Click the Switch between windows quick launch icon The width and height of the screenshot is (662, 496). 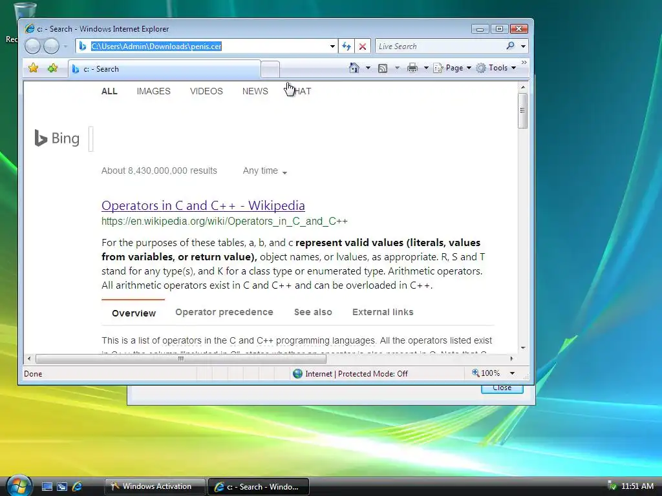62,486
